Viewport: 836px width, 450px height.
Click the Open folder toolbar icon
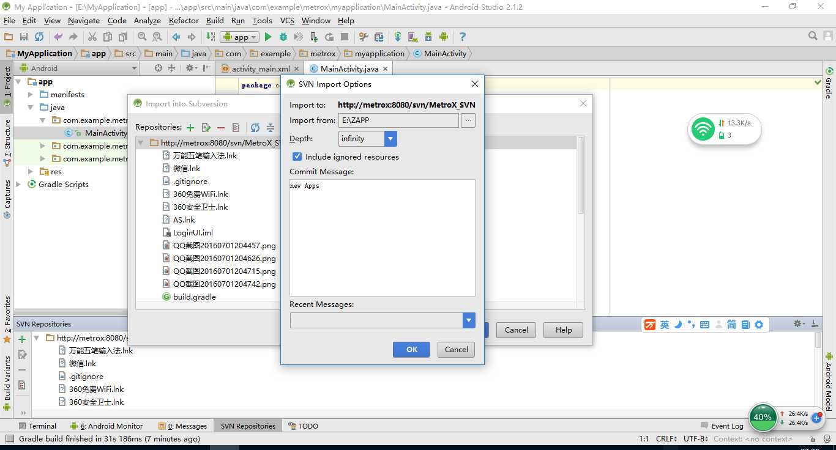pyautogui.click(x=9, y=37)
